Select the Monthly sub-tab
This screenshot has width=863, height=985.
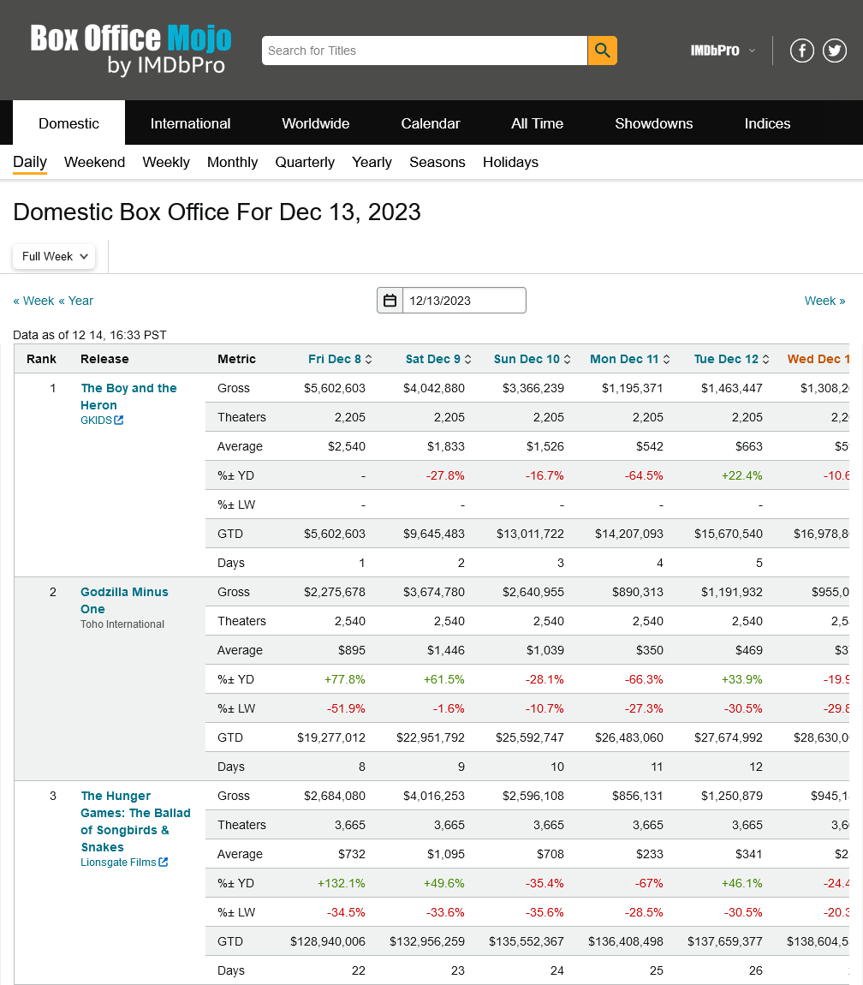click(x=232, y=162)
